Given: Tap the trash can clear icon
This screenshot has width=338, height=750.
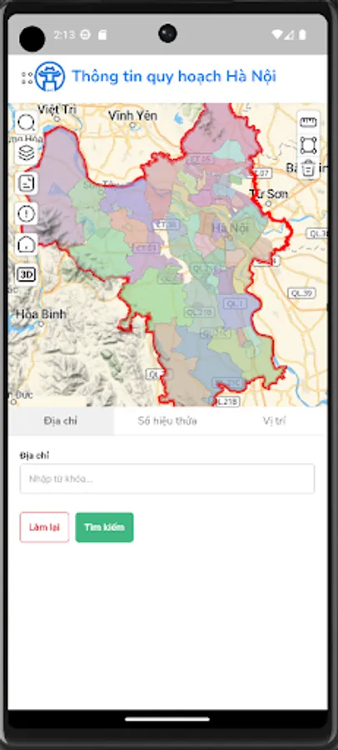Looking at the screenshot, I should [x=308, y=167].
